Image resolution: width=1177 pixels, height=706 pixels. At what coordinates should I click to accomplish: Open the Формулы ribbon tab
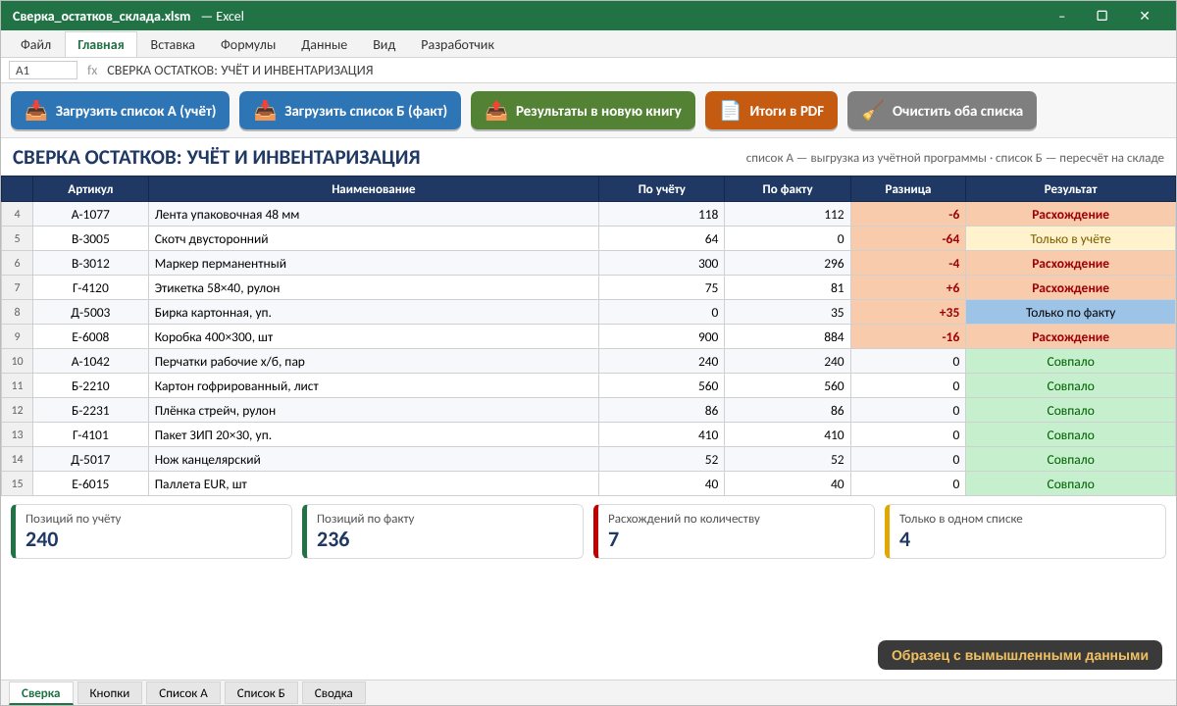[248, 44]
